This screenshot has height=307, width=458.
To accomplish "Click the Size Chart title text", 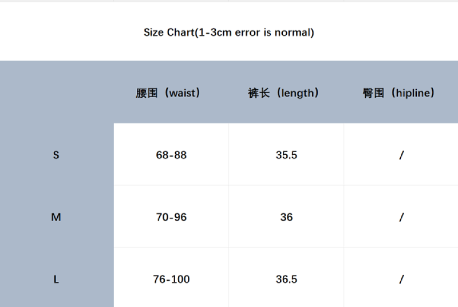I will coord(228,33).
